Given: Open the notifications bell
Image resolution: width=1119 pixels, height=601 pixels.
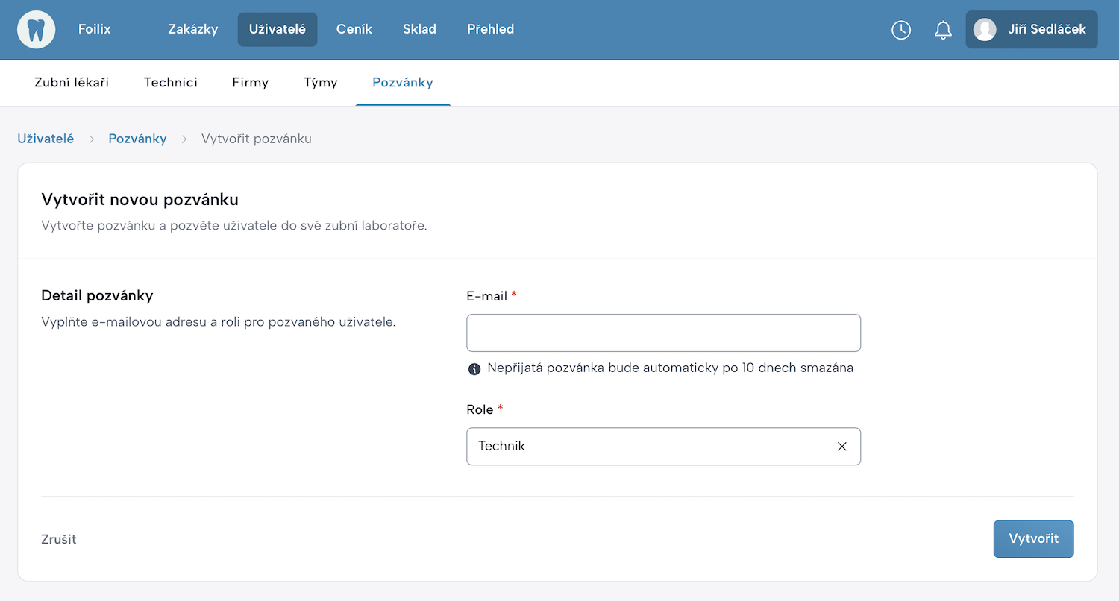Looking at the screenshot, I should [943, 30].
